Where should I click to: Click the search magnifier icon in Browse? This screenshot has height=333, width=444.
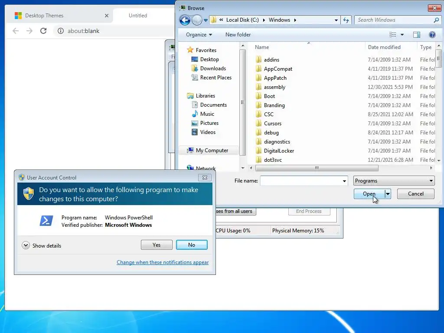pyautogui.click(x=436, y=20)
